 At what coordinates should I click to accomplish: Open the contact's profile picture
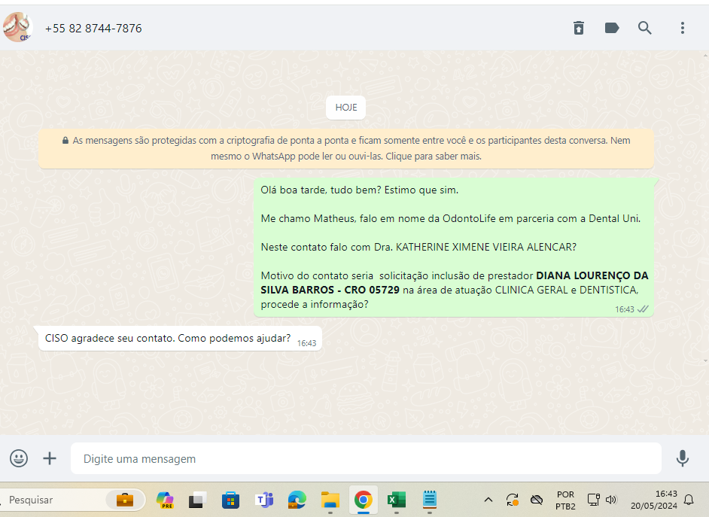[x=17, y=28]
